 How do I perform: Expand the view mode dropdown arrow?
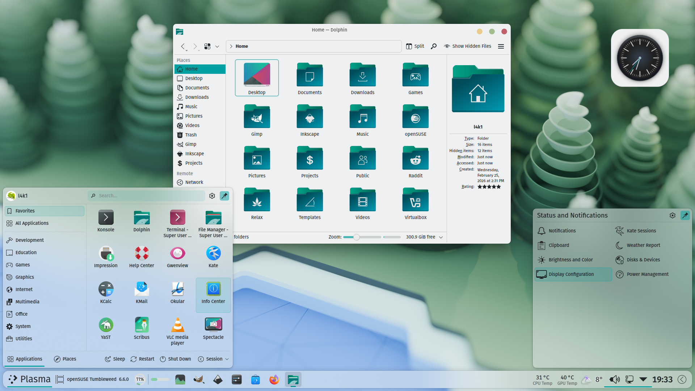tap(217, 46)
